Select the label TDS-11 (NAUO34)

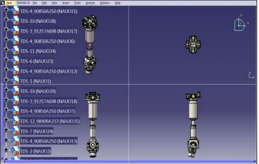(x=38, y=51)
